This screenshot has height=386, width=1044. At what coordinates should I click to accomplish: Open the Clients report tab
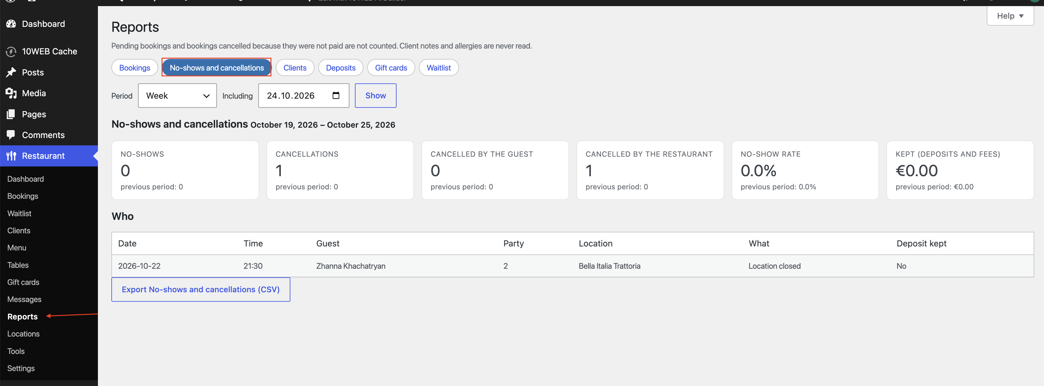click(x=295, y=67)
